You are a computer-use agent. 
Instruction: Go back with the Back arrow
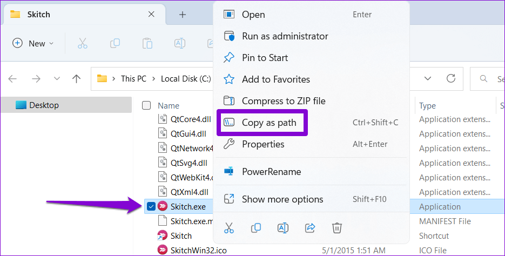[x=12, y=78]
